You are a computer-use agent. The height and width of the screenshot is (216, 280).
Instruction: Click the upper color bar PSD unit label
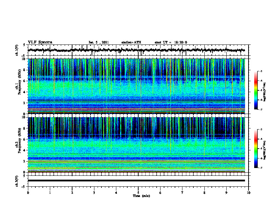pyautogui.click(x=264, y=92)
